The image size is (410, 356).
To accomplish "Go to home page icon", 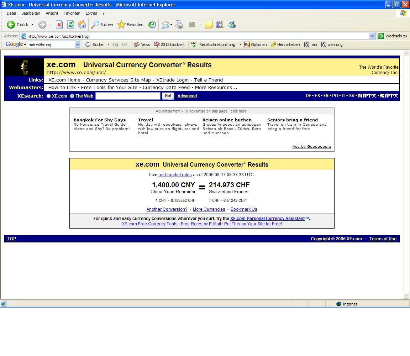I will tap(82, 25).
